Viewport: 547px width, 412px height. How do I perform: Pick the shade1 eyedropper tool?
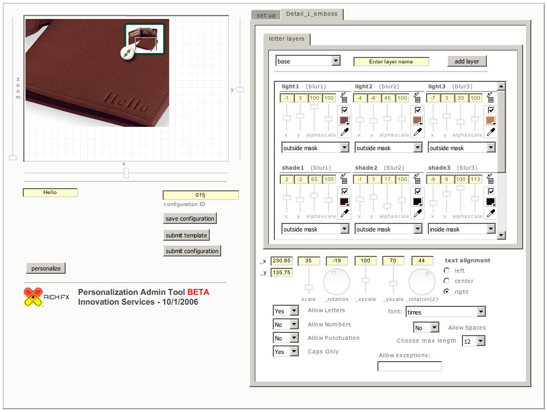(345, 213)
